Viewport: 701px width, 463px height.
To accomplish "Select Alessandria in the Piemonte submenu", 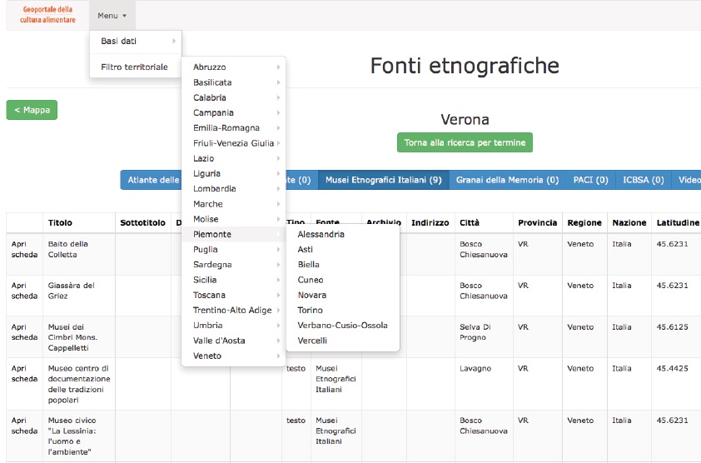I will point(321,235).
